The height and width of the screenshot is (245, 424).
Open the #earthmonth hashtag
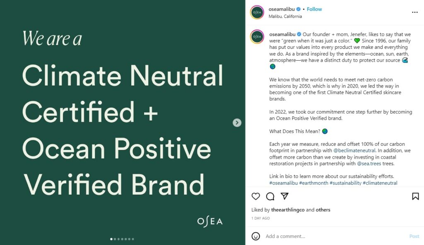pyautogui.click(x=313, y=183)
